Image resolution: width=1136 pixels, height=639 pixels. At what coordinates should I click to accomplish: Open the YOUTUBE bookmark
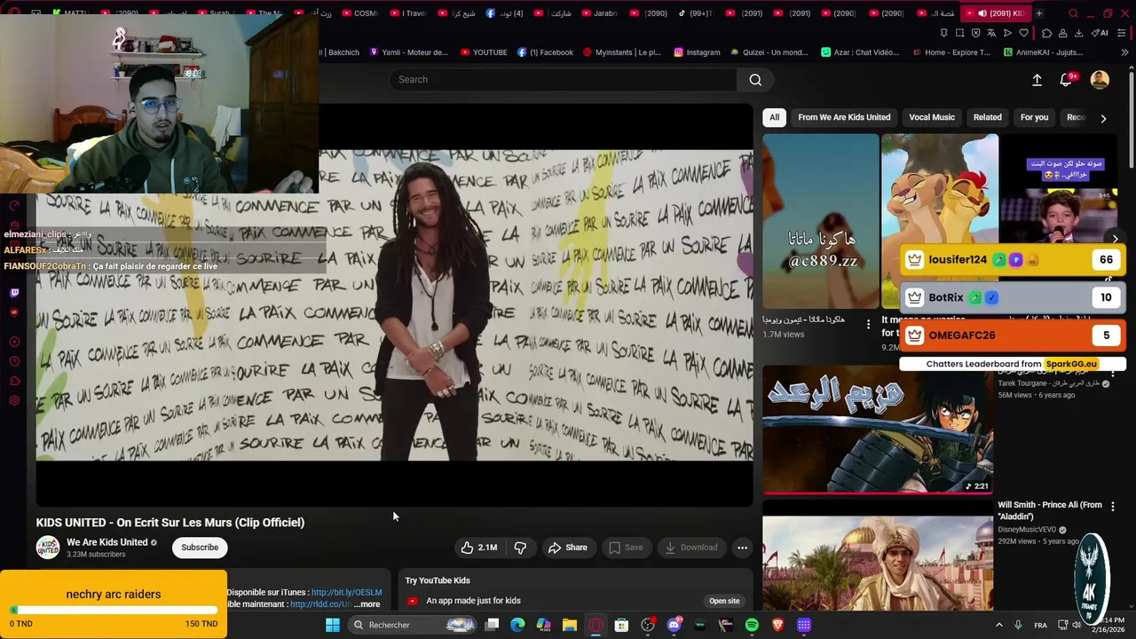[484, 52]
